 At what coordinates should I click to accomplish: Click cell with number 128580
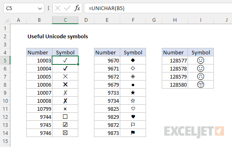point(175,85)
